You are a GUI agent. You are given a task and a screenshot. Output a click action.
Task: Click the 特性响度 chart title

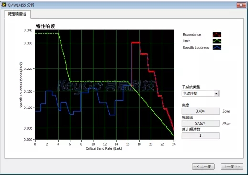[x=45, y=26]
